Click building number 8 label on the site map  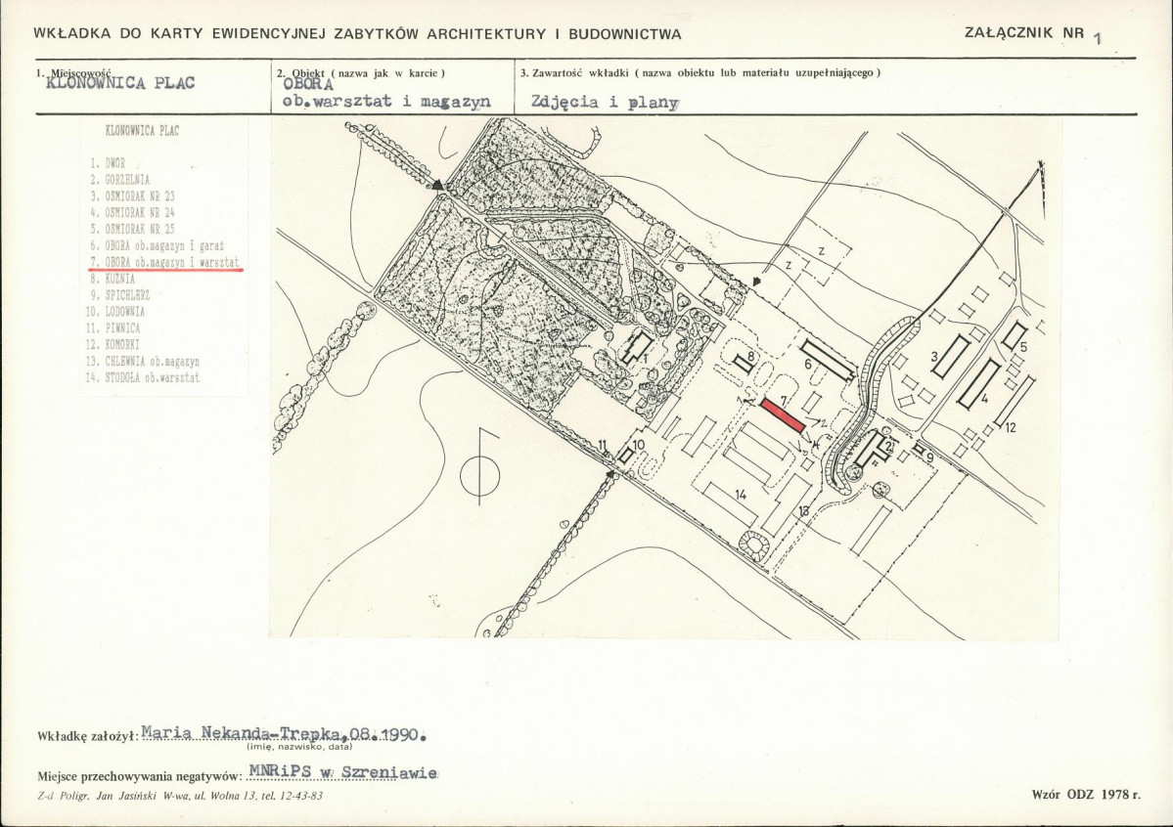pyautogui.click(x=750, y=357)
